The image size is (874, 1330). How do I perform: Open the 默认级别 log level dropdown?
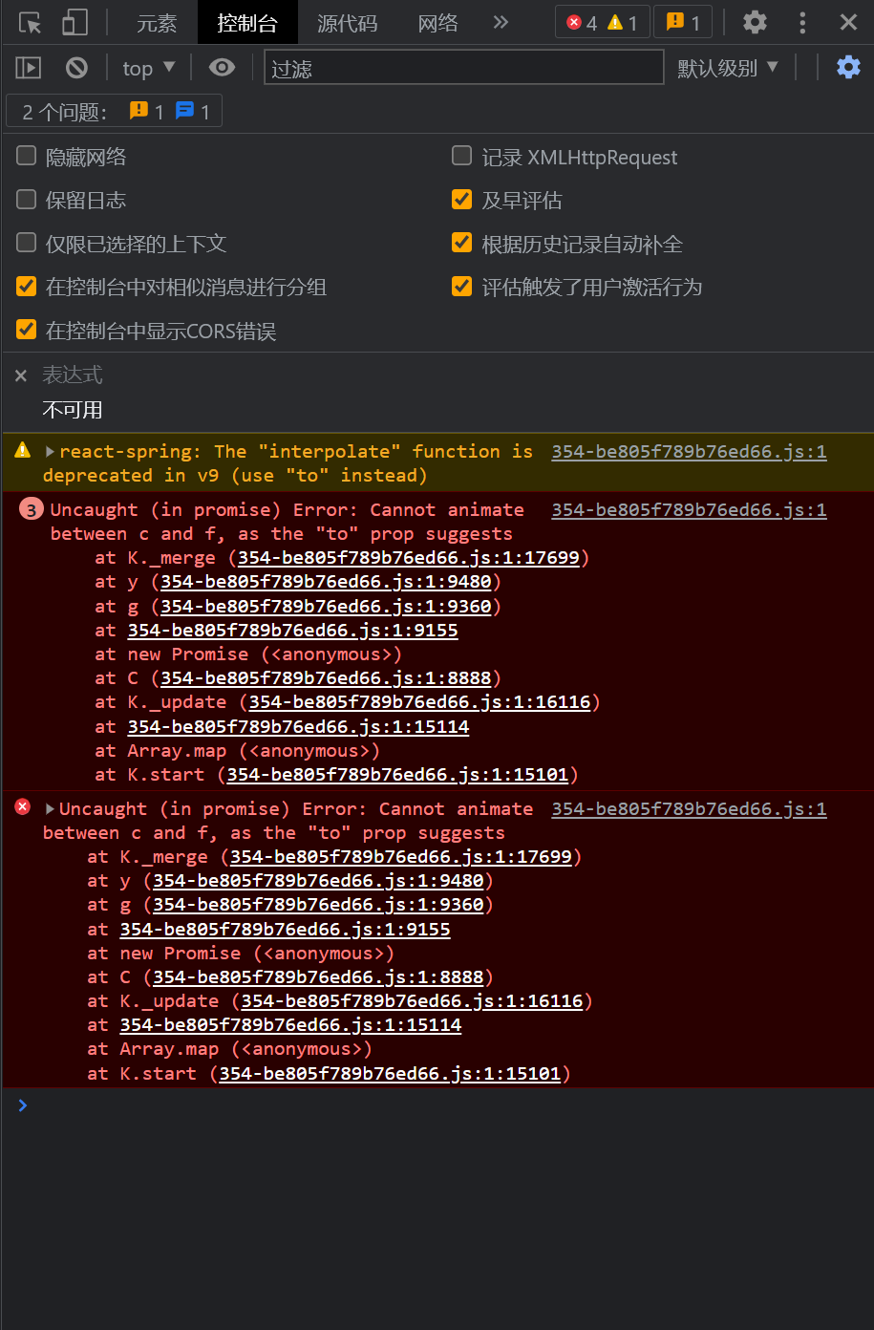[x=727, y=68]
